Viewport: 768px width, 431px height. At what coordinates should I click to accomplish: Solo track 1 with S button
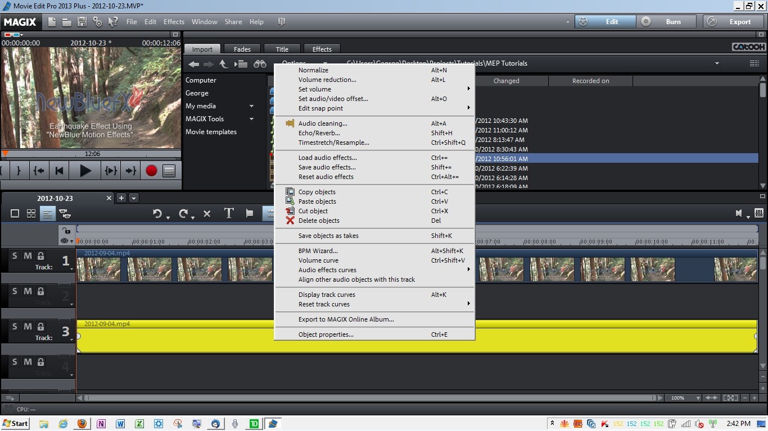(x=15, y=256)
